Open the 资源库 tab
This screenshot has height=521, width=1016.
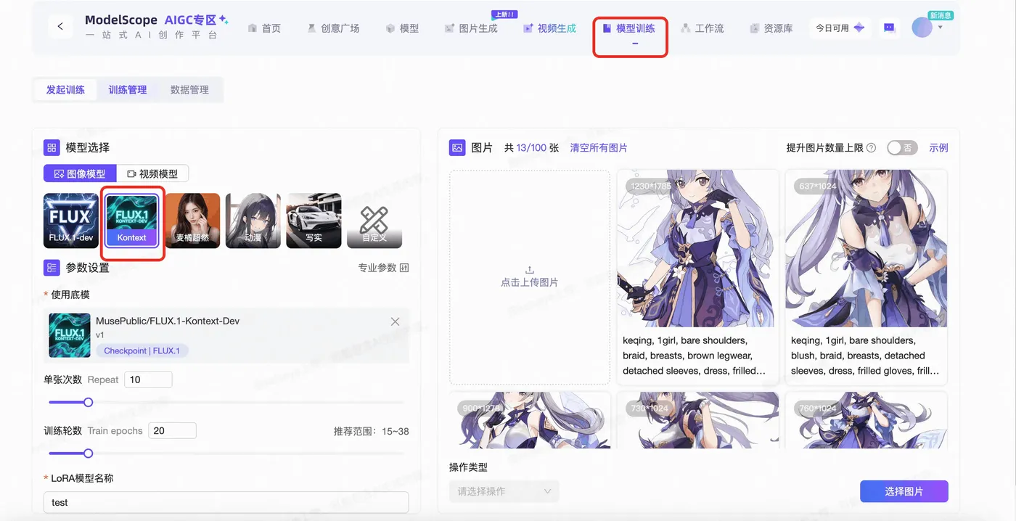click(x=771, y=28)
